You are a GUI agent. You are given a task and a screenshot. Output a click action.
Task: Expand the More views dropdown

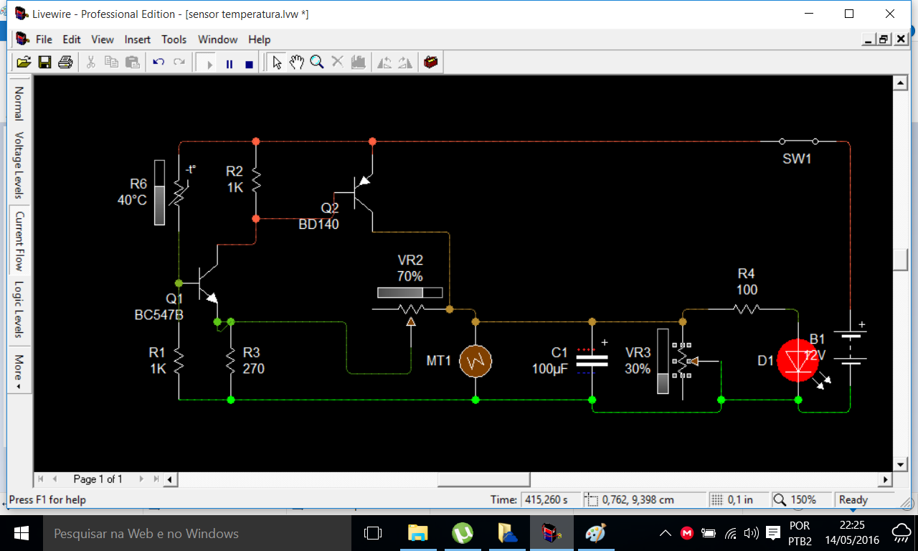click(x=19, y=372)
